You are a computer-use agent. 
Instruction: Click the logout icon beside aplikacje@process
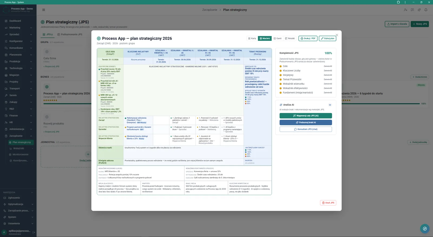pyautogui.click(x=34, y=232)
